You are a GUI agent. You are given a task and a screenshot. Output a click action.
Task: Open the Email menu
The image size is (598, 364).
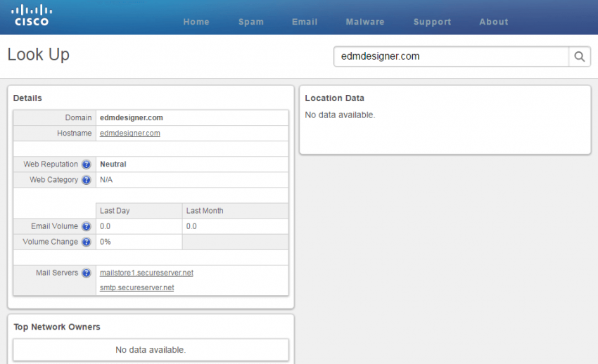tap(305, 22)
